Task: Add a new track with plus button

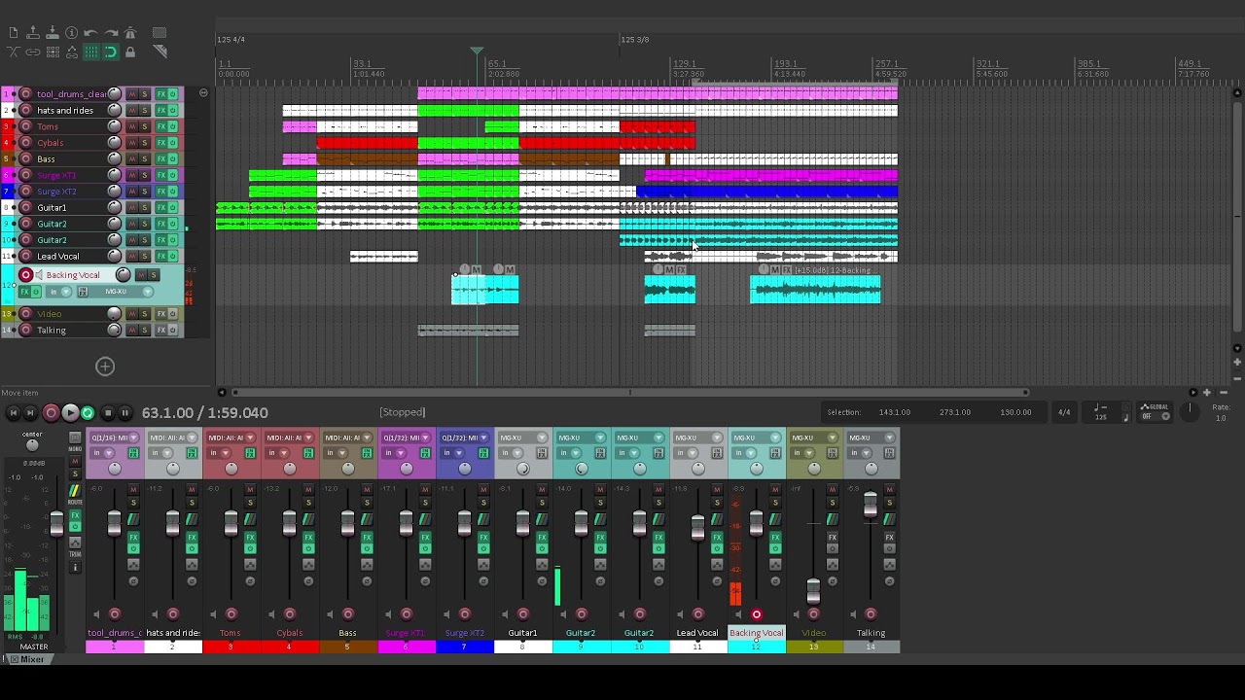Action: click(105, 367)
